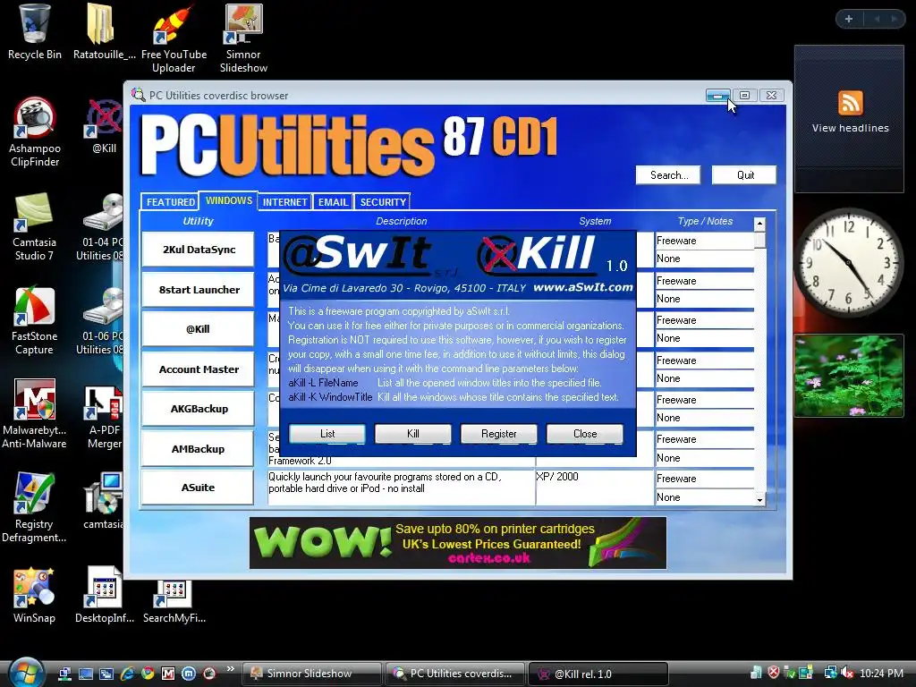The image size is (916, 687).
Task: Open SearchMyFiles desktop shortcut
Action: [x=174, y=602]
